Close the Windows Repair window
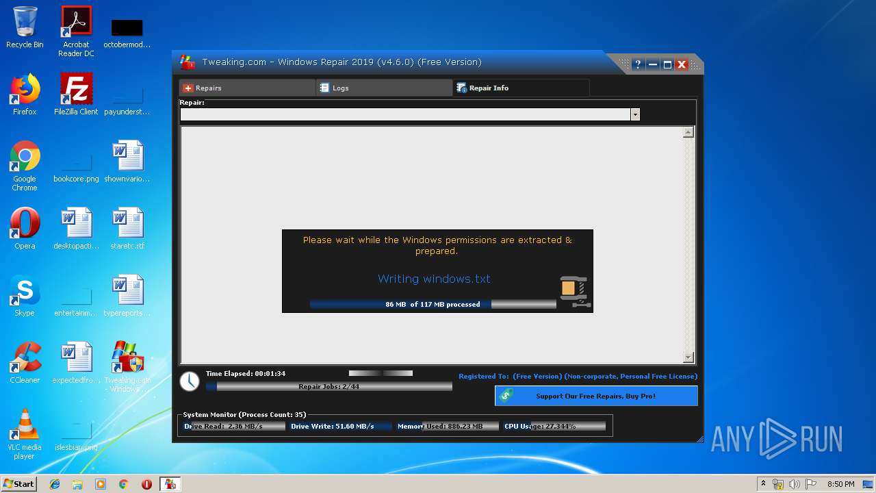This screenshot has height=493, width=876. (682, 64)
